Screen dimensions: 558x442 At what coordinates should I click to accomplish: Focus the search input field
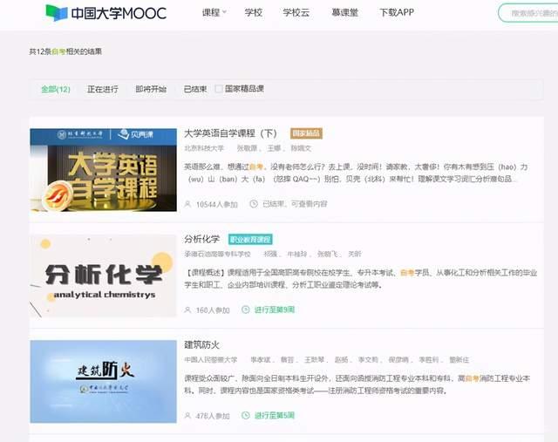tap(529, 13)
